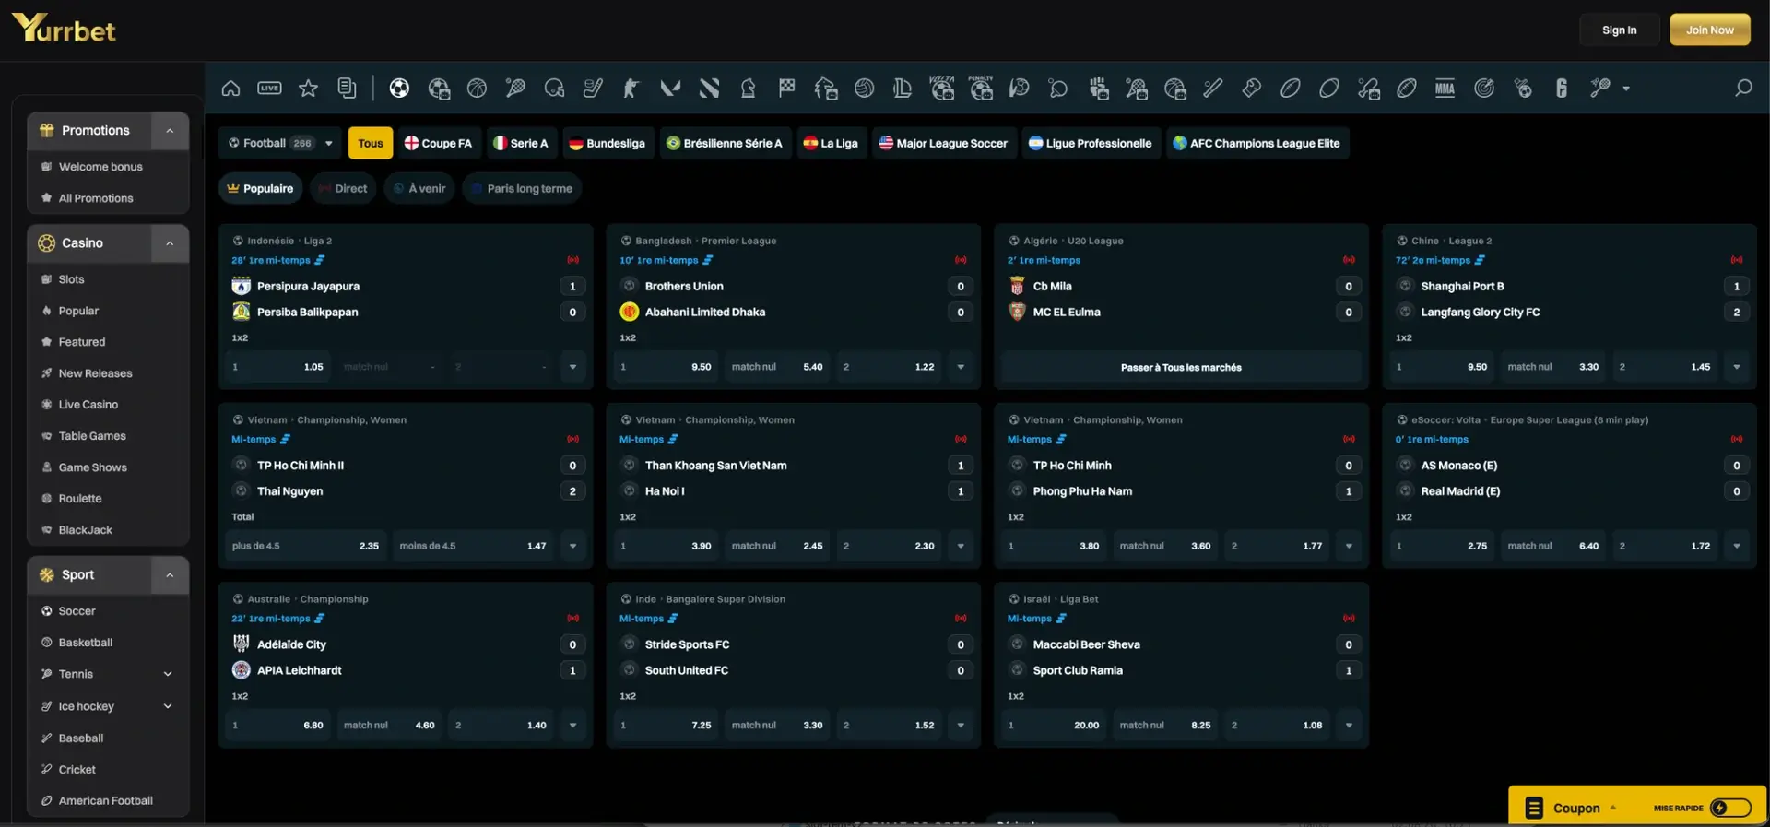Select the Serie A league tab
The width and height of the screenshot is (1770, 827).
(521, 143)
